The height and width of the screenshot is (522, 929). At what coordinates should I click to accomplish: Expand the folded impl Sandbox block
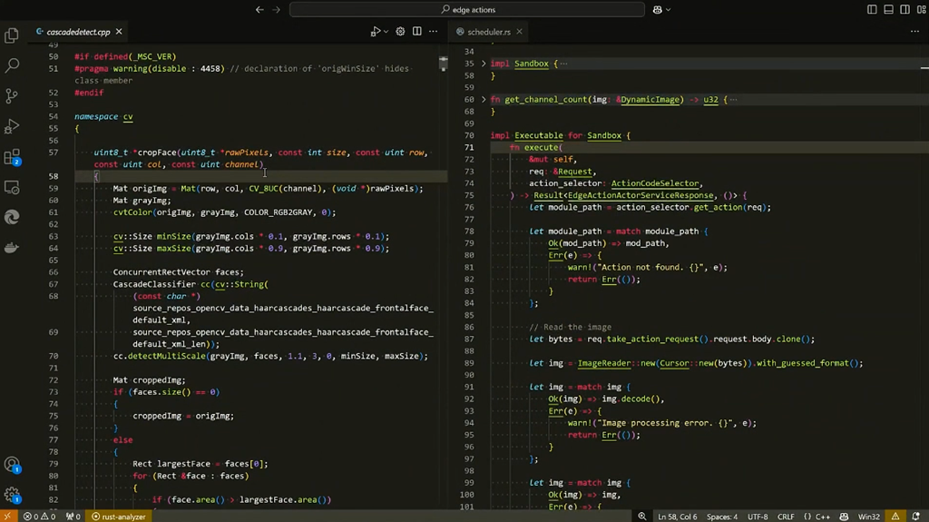pyautogui.click(x=484, y=64)
